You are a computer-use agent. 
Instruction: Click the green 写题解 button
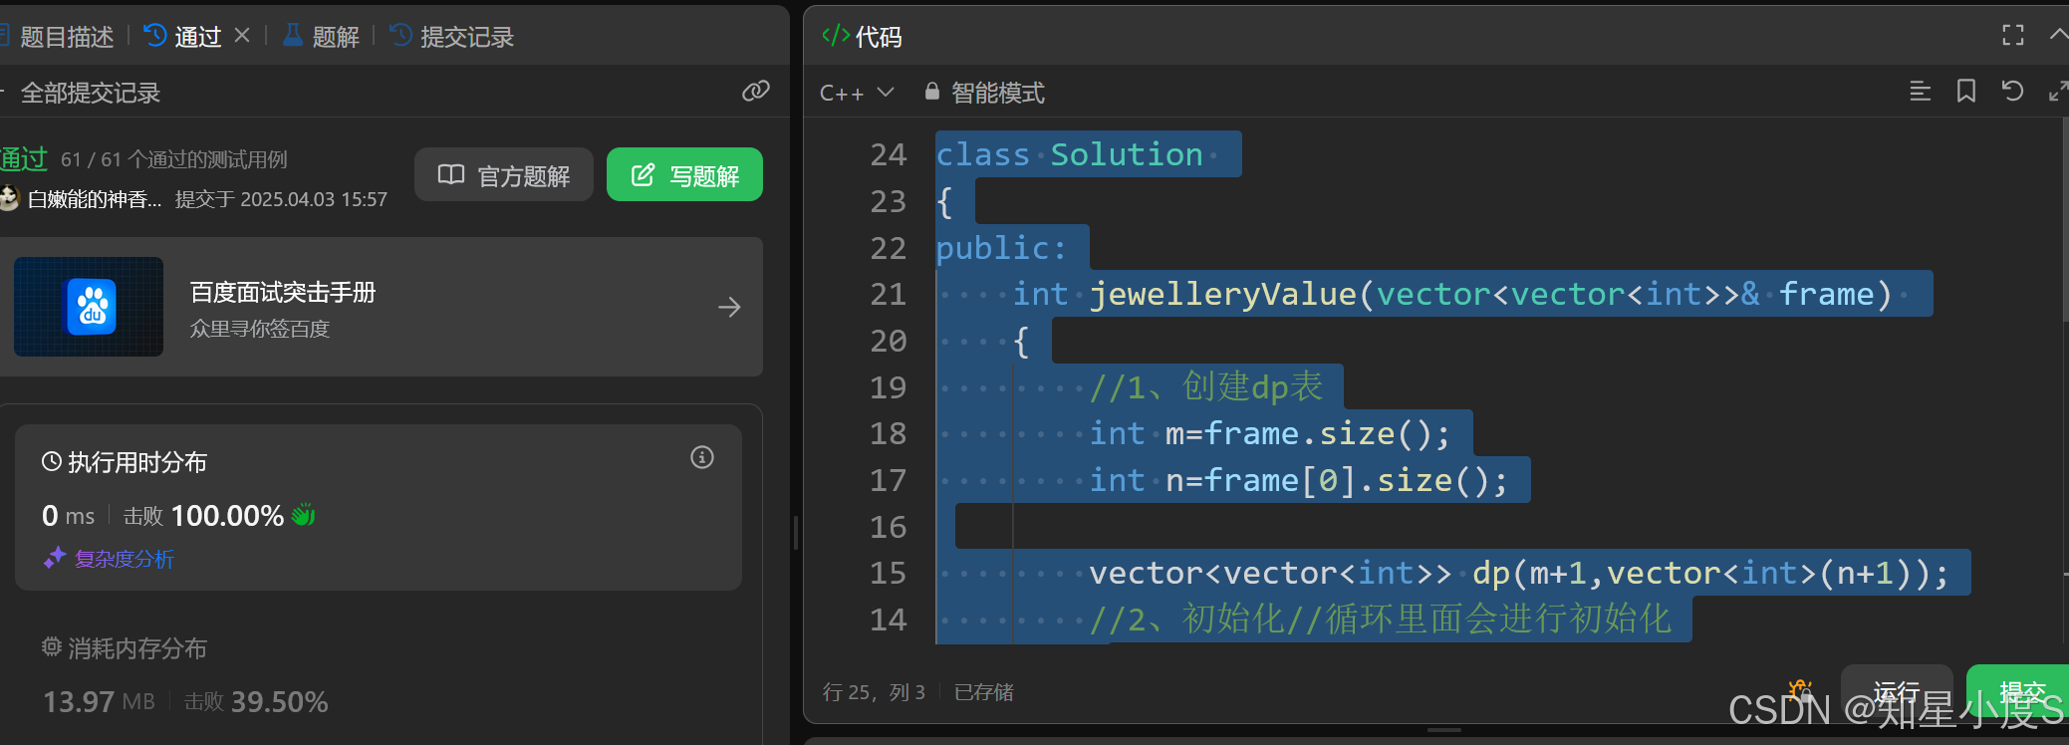[684, 175]
